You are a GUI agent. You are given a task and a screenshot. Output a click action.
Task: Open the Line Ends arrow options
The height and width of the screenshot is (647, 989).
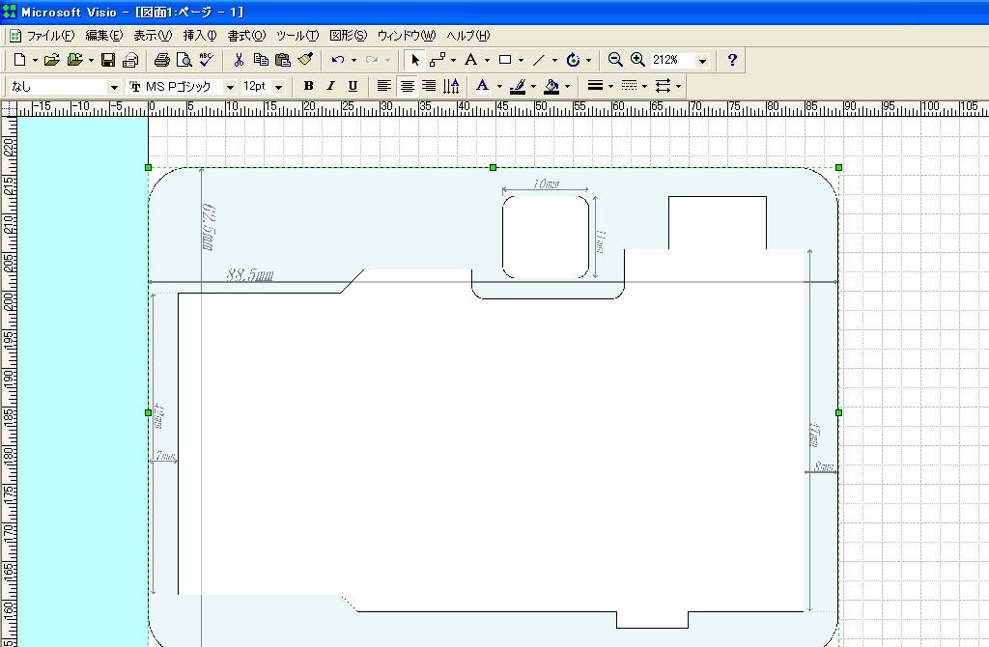coord(663,86)
